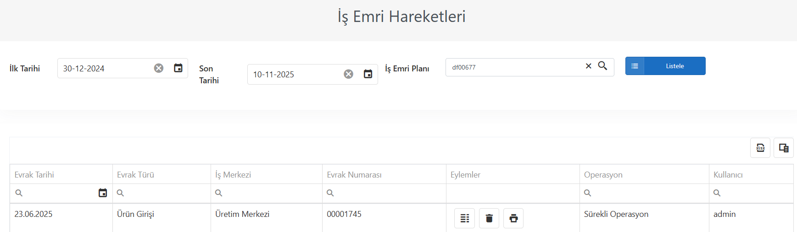Click the Evrak Tarihi filter search icon

[x=19, y=193]
